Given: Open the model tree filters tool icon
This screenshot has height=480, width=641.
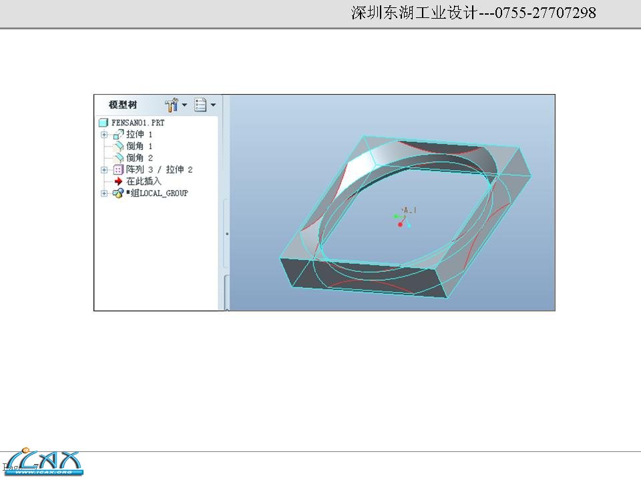Looking at the screenshot, I should pos(172,105).
